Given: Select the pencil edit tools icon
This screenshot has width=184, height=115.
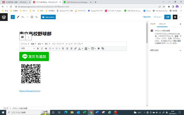Looking at the screenshot, I should click(x=18, y=17).
